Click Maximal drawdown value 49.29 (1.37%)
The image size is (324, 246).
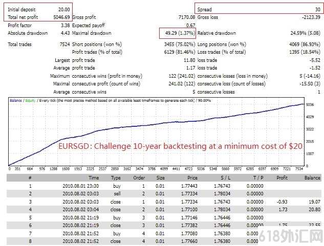(180, 33)
